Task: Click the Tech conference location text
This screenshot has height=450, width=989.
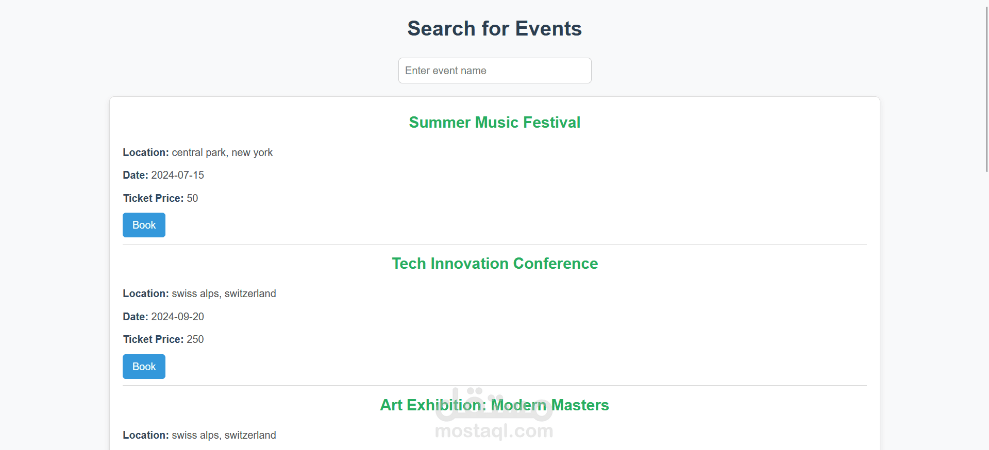Action: (x=224, y=293)
